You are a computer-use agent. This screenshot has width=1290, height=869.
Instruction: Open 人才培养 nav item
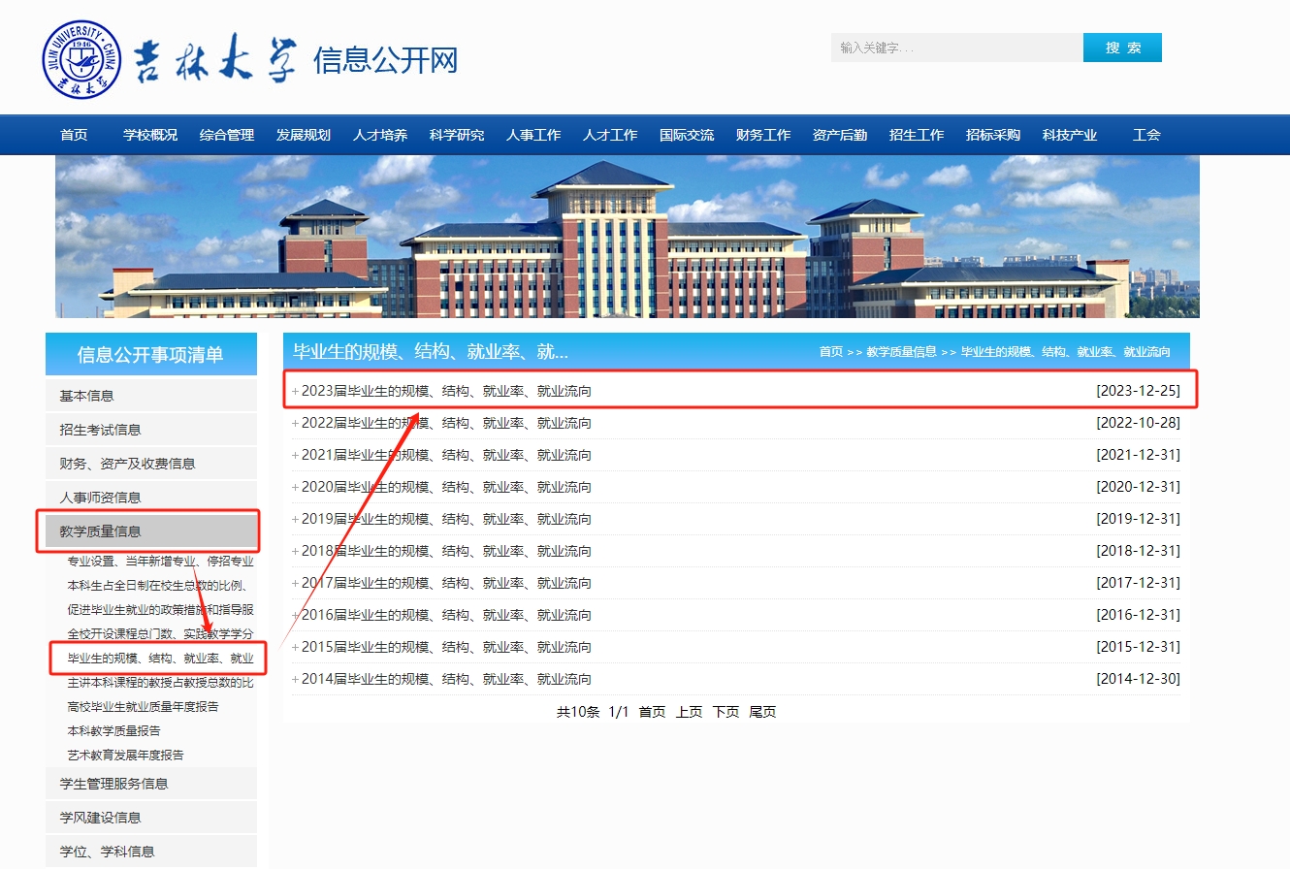click(380, 135)
